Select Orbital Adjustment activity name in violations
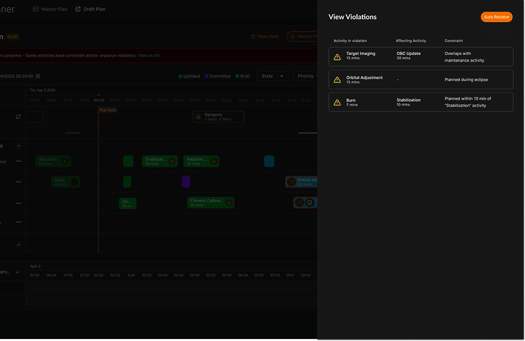The image size is (525, 341). coord(364,77)
